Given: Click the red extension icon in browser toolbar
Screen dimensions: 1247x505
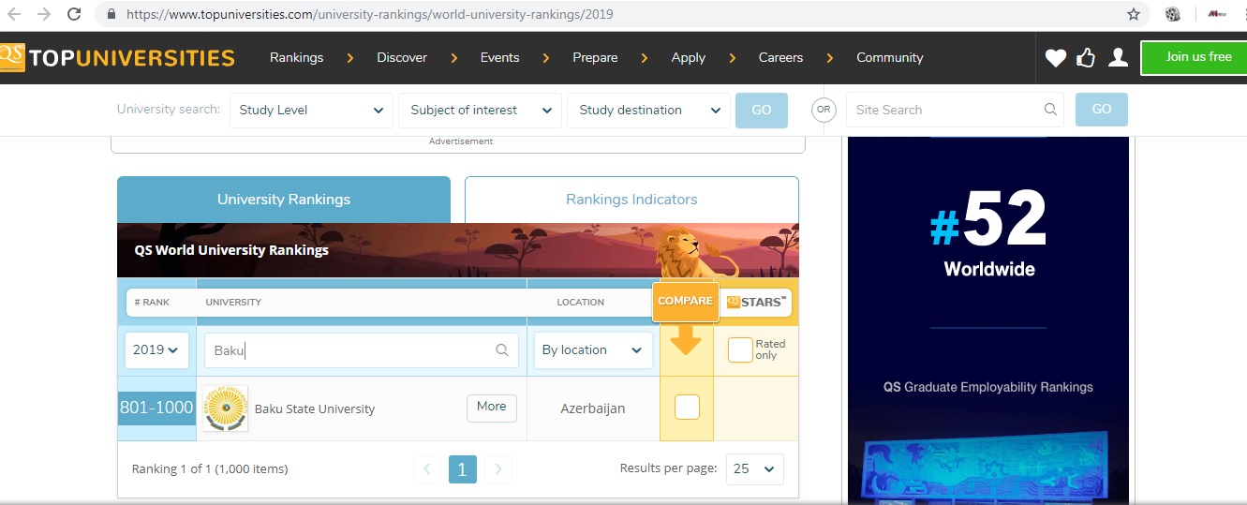Looking at the screenshot, I should (1217, 14).
